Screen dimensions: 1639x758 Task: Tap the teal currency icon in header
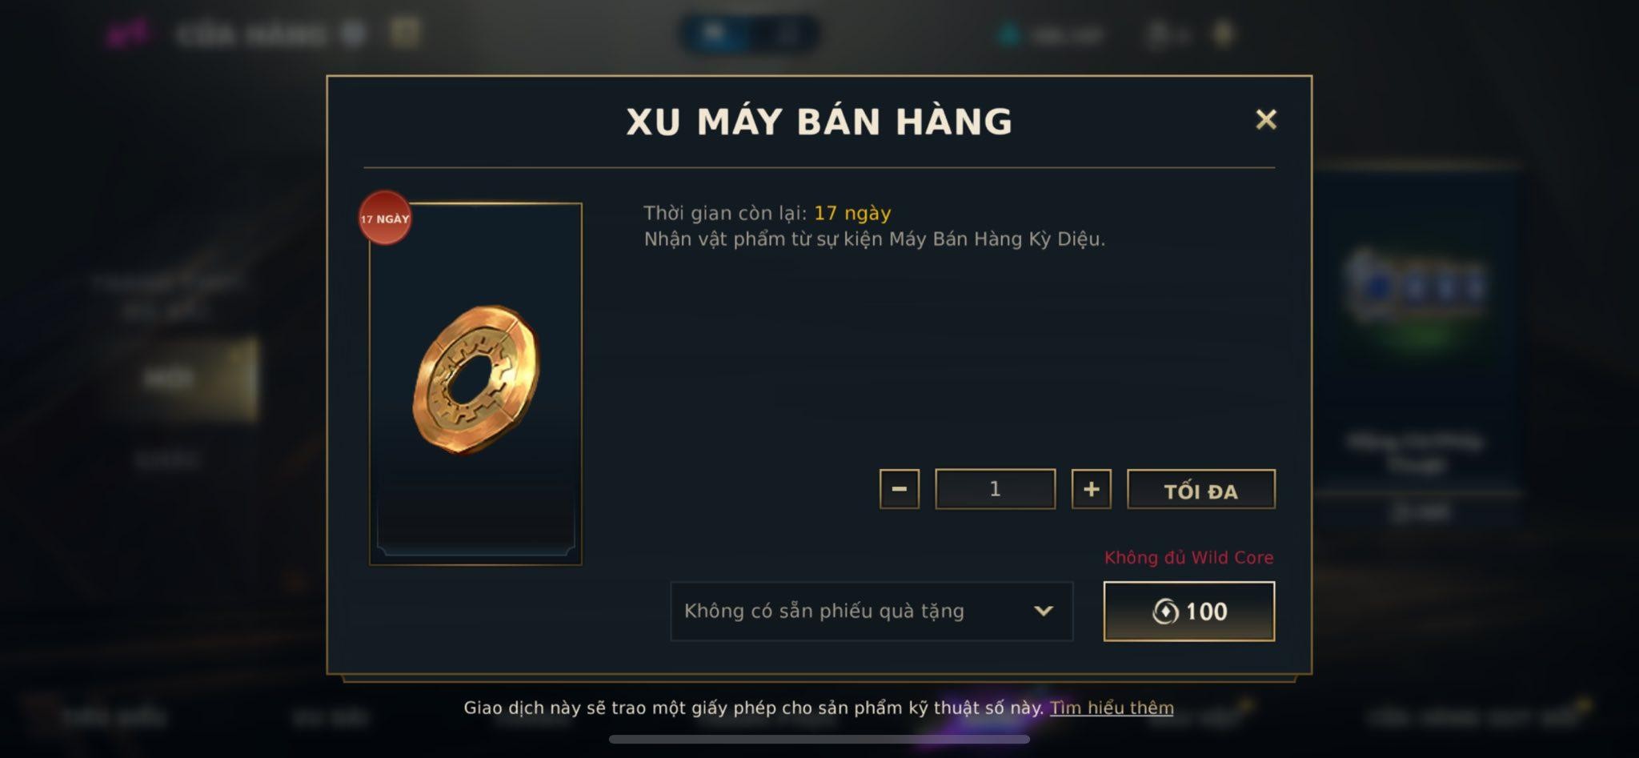1010,34
